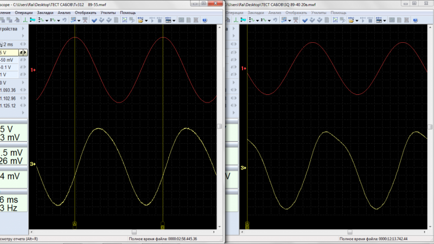Click the zoom-fit selection icon in left toolbar
Viewport: 434px width, 244px height.
pyautogui.click(x=125, y=20)
